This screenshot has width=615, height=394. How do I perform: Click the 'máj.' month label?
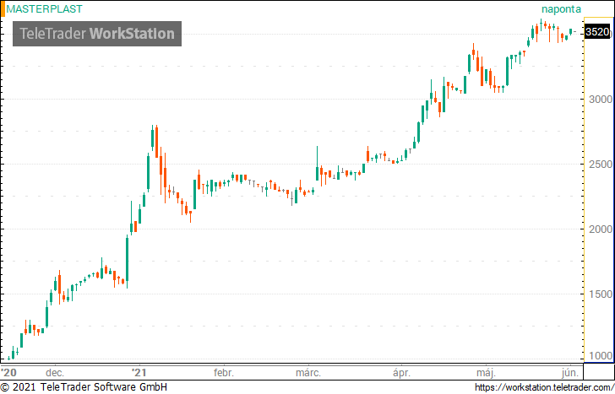coord(486,372)
